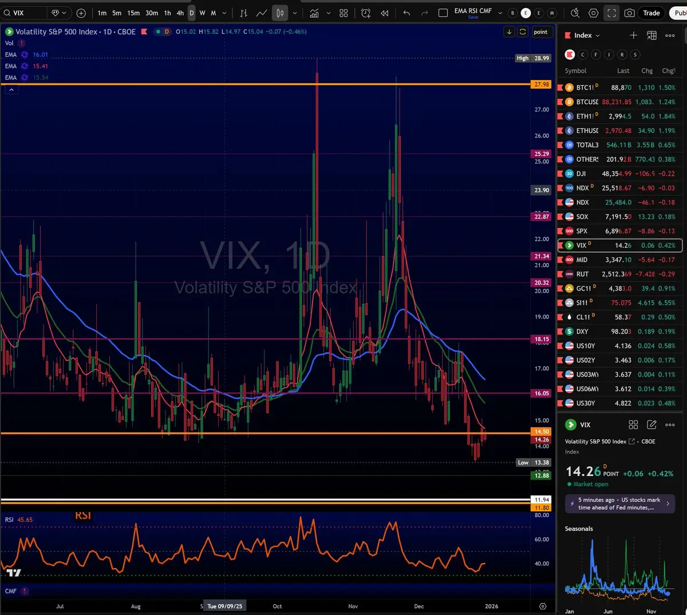Viewport: 687px width, 615px height.
Task: Select the red flag watchlist filter
Action: pyautogui.click(x=570, y=54)
